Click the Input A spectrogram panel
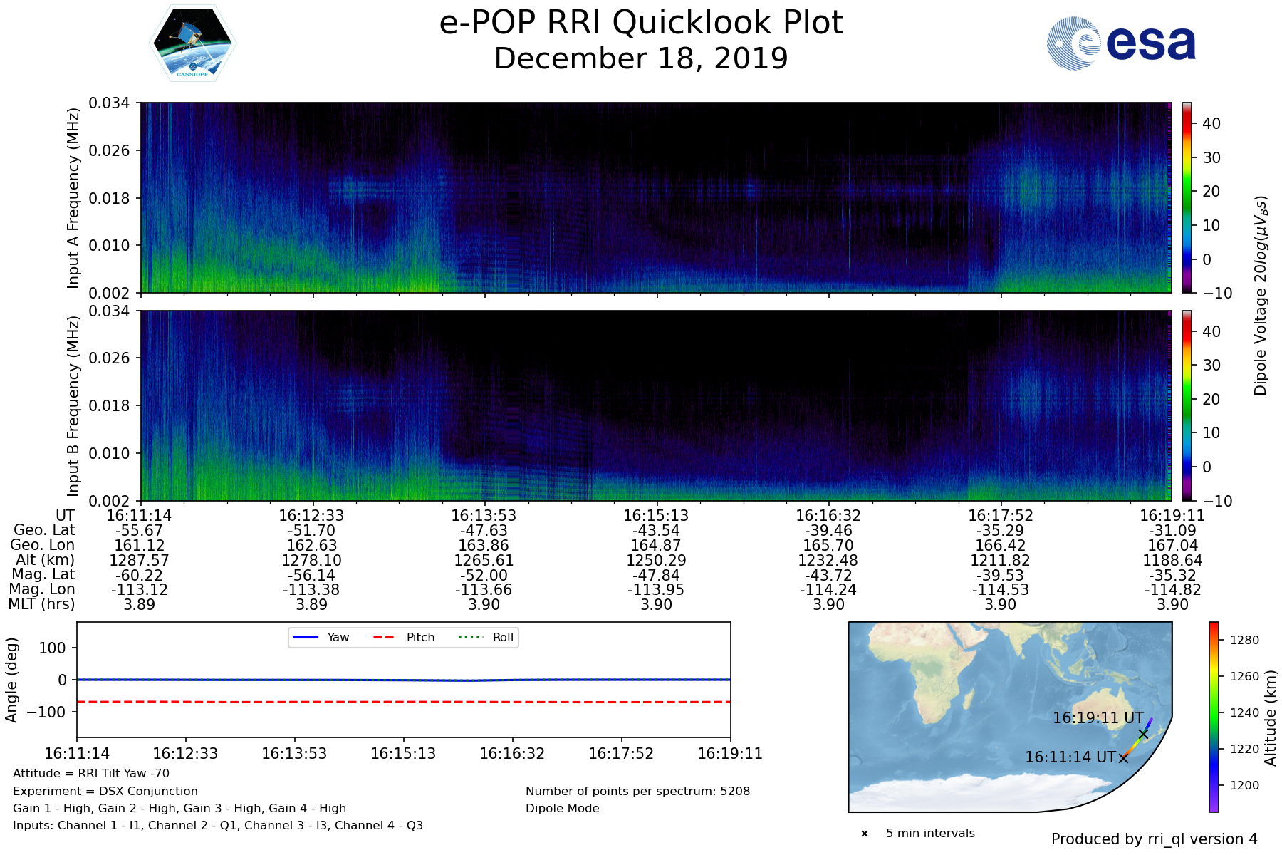Screen dimensions: 1282x855 point(655,197)
